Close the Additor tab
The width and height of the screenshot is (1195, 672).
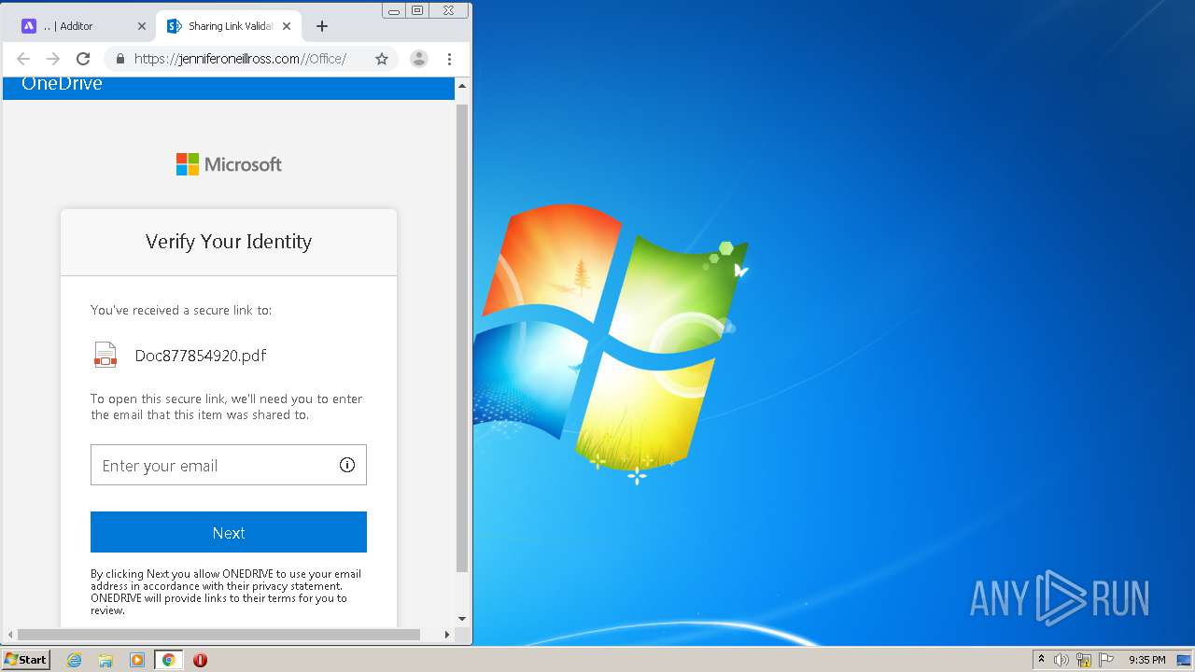coord(142,26)
